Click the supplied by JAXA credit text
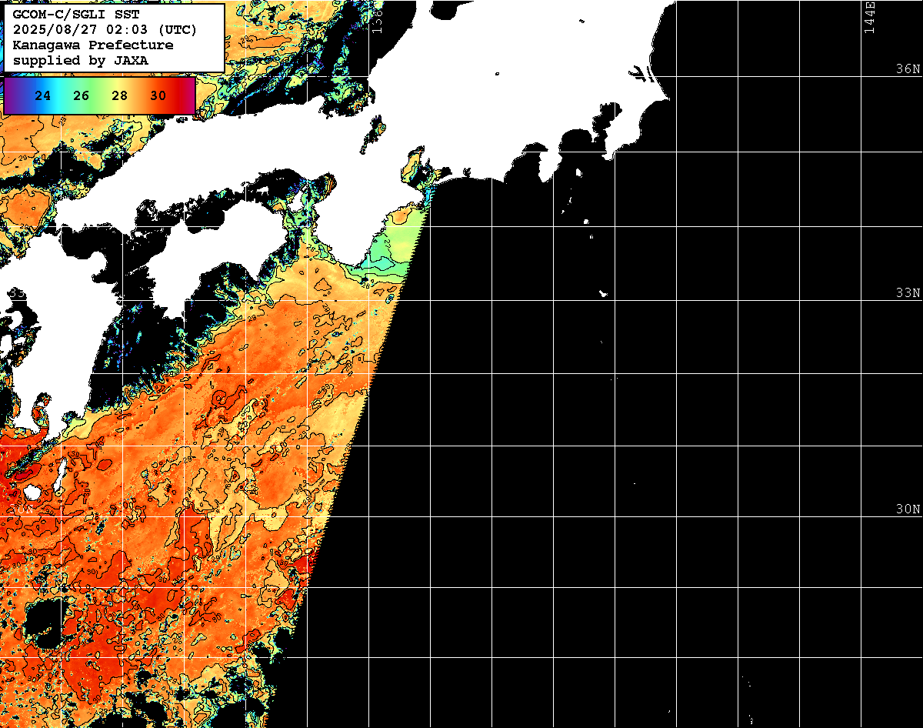The image size is (923, 728). pyautogui.click(x=82, y=60)
